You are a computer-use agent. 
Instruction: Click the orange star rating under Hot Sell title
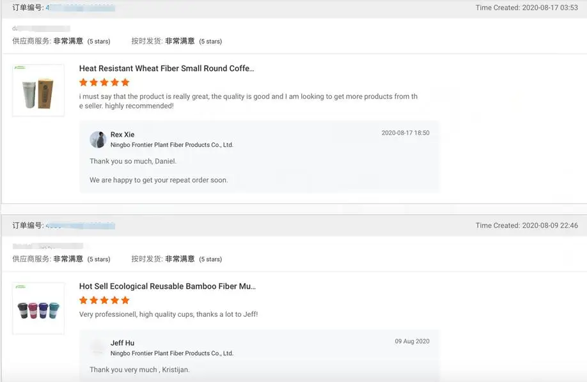[x=104, y=300]
